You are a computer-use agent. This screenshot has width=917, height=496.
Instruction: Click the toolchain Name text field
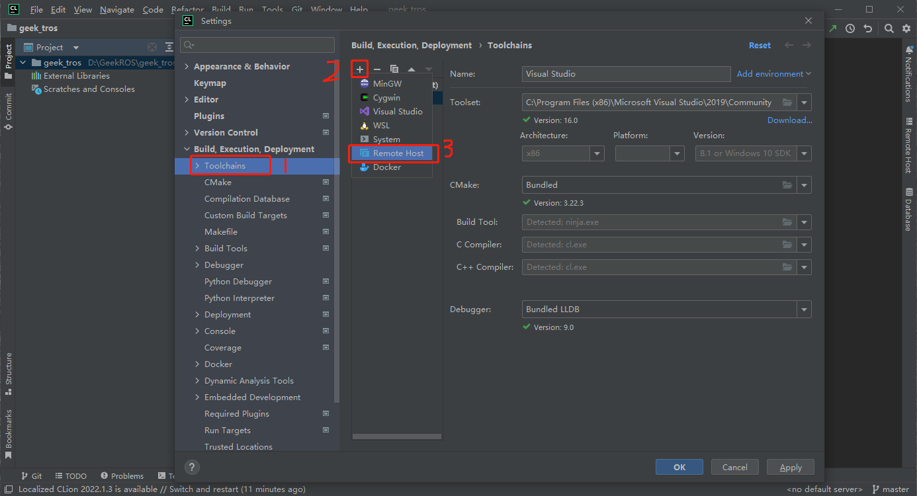(x=626, y=74)
